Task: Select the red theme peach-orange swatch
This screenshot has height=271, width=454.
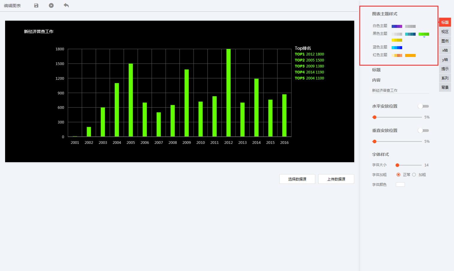Action: [x=397, y=55]
